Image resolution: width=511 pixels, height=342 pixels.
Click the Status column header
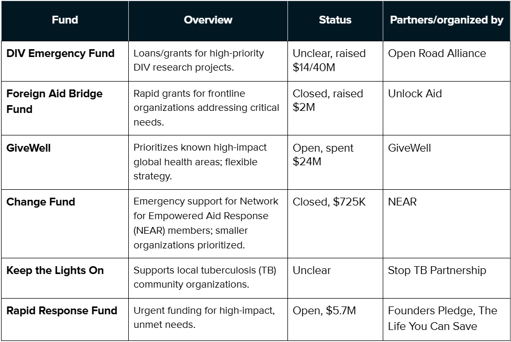335,20
